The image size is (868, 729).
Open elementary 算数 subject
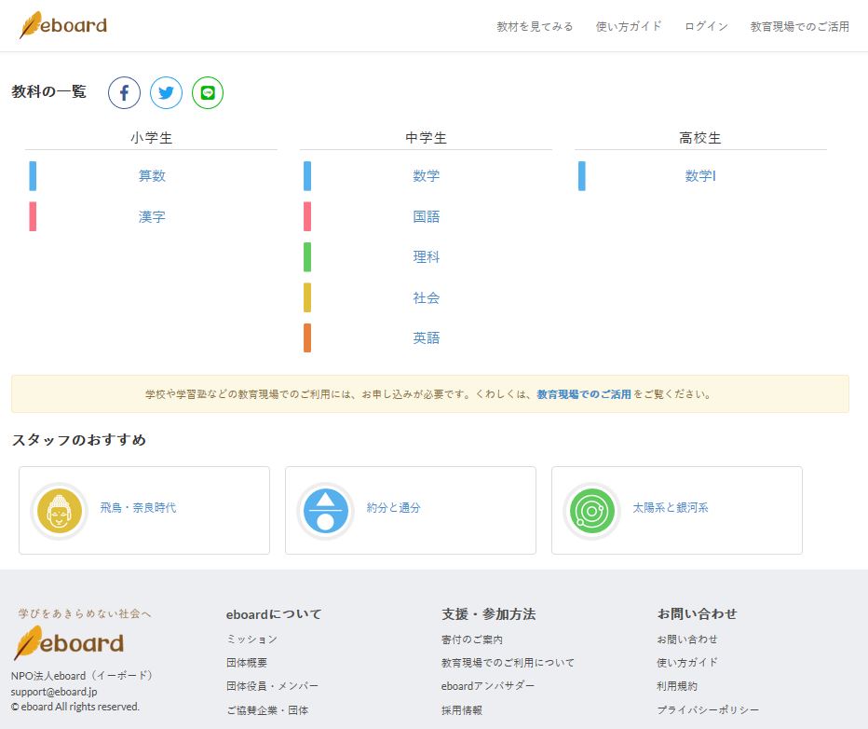pyautogui.click(x=152, y=176)
